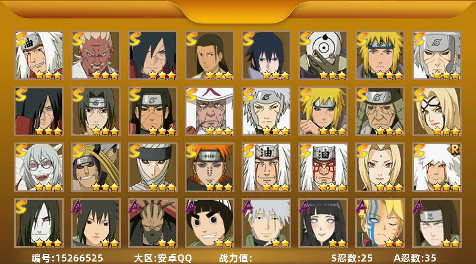Choose the sunglasses ninja with white headband
The height and width of the screenshot is (264, 476).
pyautogui.click(x=96, y=167)
